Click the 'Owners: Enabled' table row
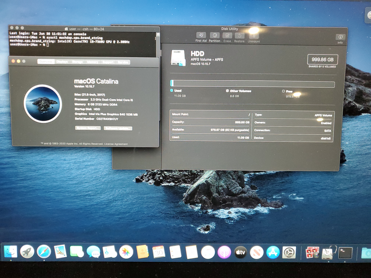Image resolution: width=371 pixels, height=278 pixels. point(293,123)
